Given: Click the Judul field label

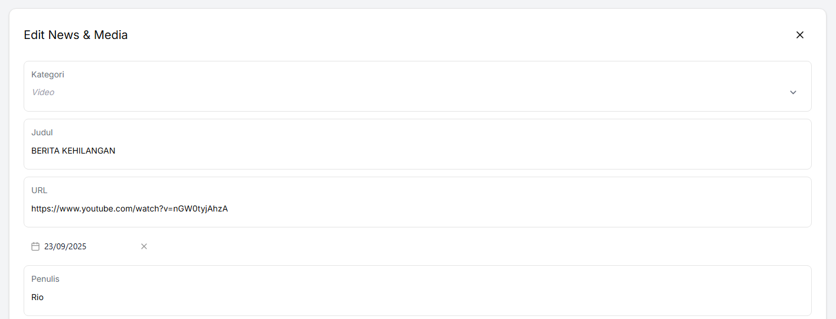Looking at the screenshot, I should coord(42,132).
